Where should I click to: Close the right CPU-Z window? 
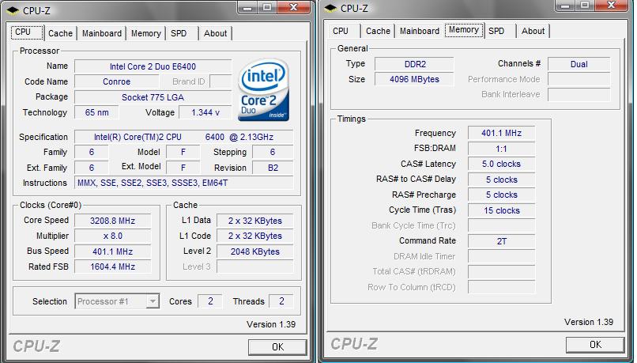point(612,5)
